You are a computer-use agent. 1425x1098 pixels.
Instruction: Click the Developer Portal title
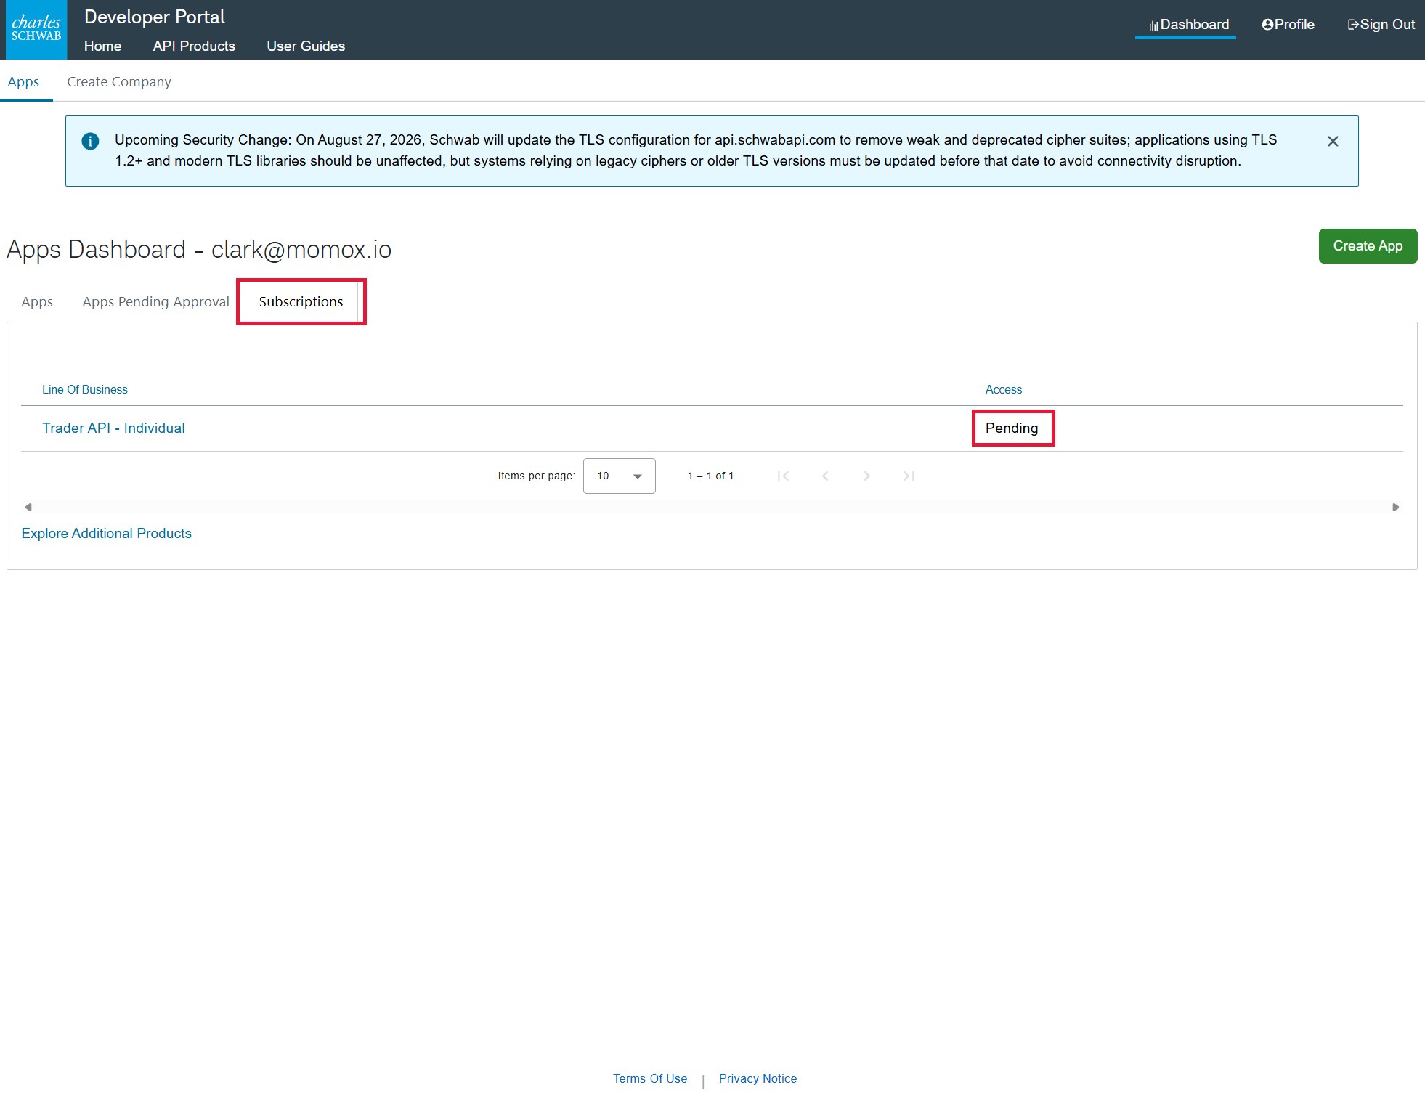(154, 17)
